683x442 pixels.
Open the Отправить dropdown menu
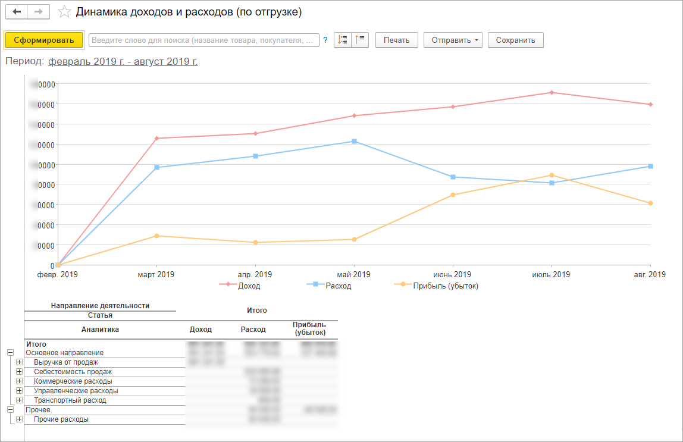pos(453,40)
